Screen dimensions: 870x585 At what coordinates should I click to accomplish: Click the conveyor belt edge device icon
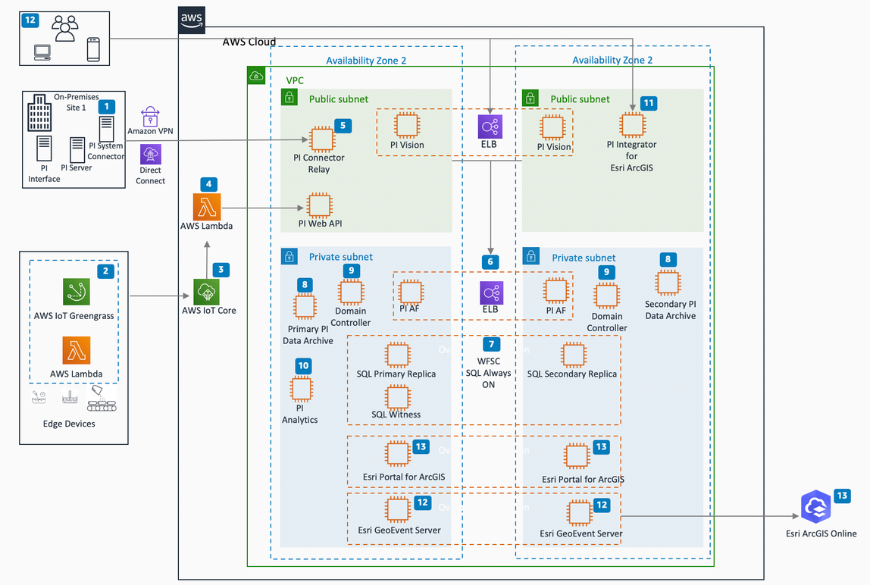coord(102,399)
